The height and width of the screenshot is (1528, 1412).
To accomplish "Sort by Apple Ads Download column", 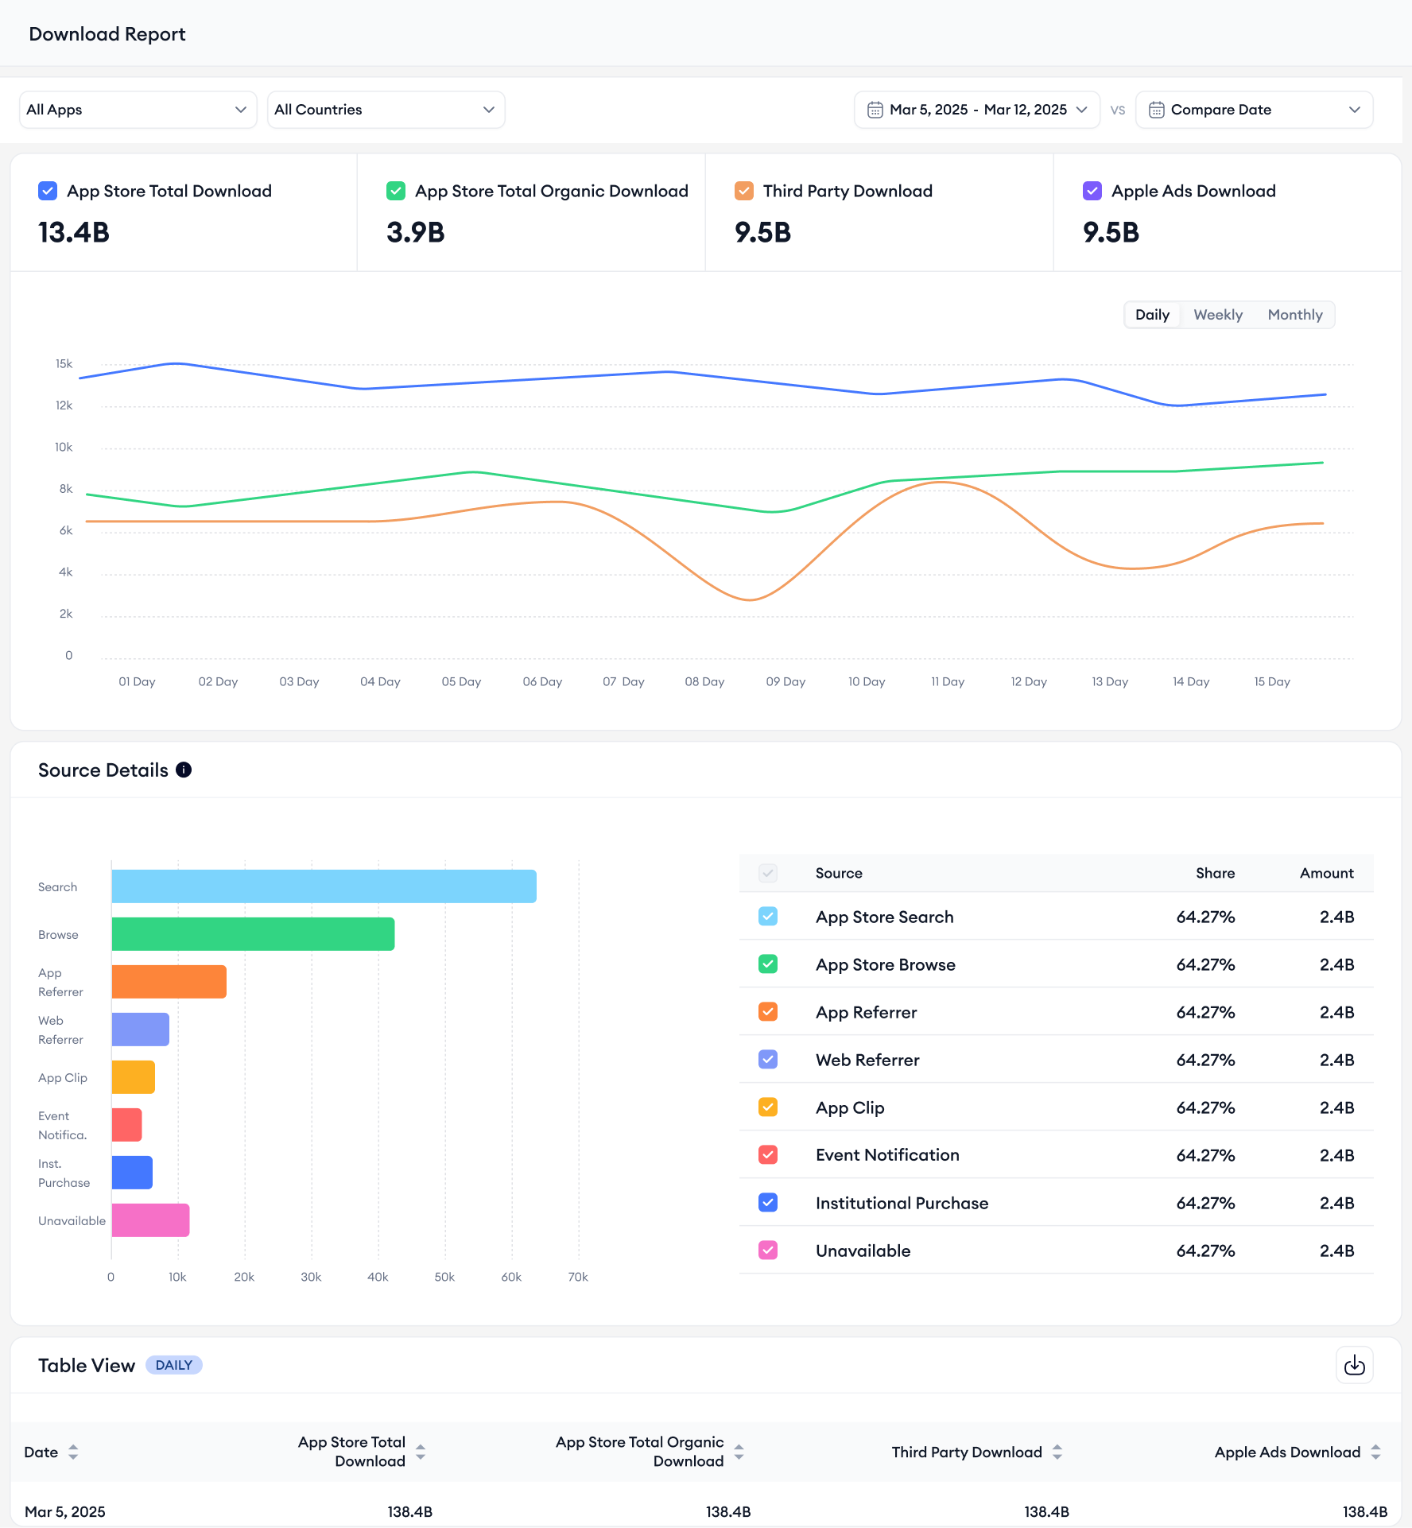I will pos(1375,1452).
